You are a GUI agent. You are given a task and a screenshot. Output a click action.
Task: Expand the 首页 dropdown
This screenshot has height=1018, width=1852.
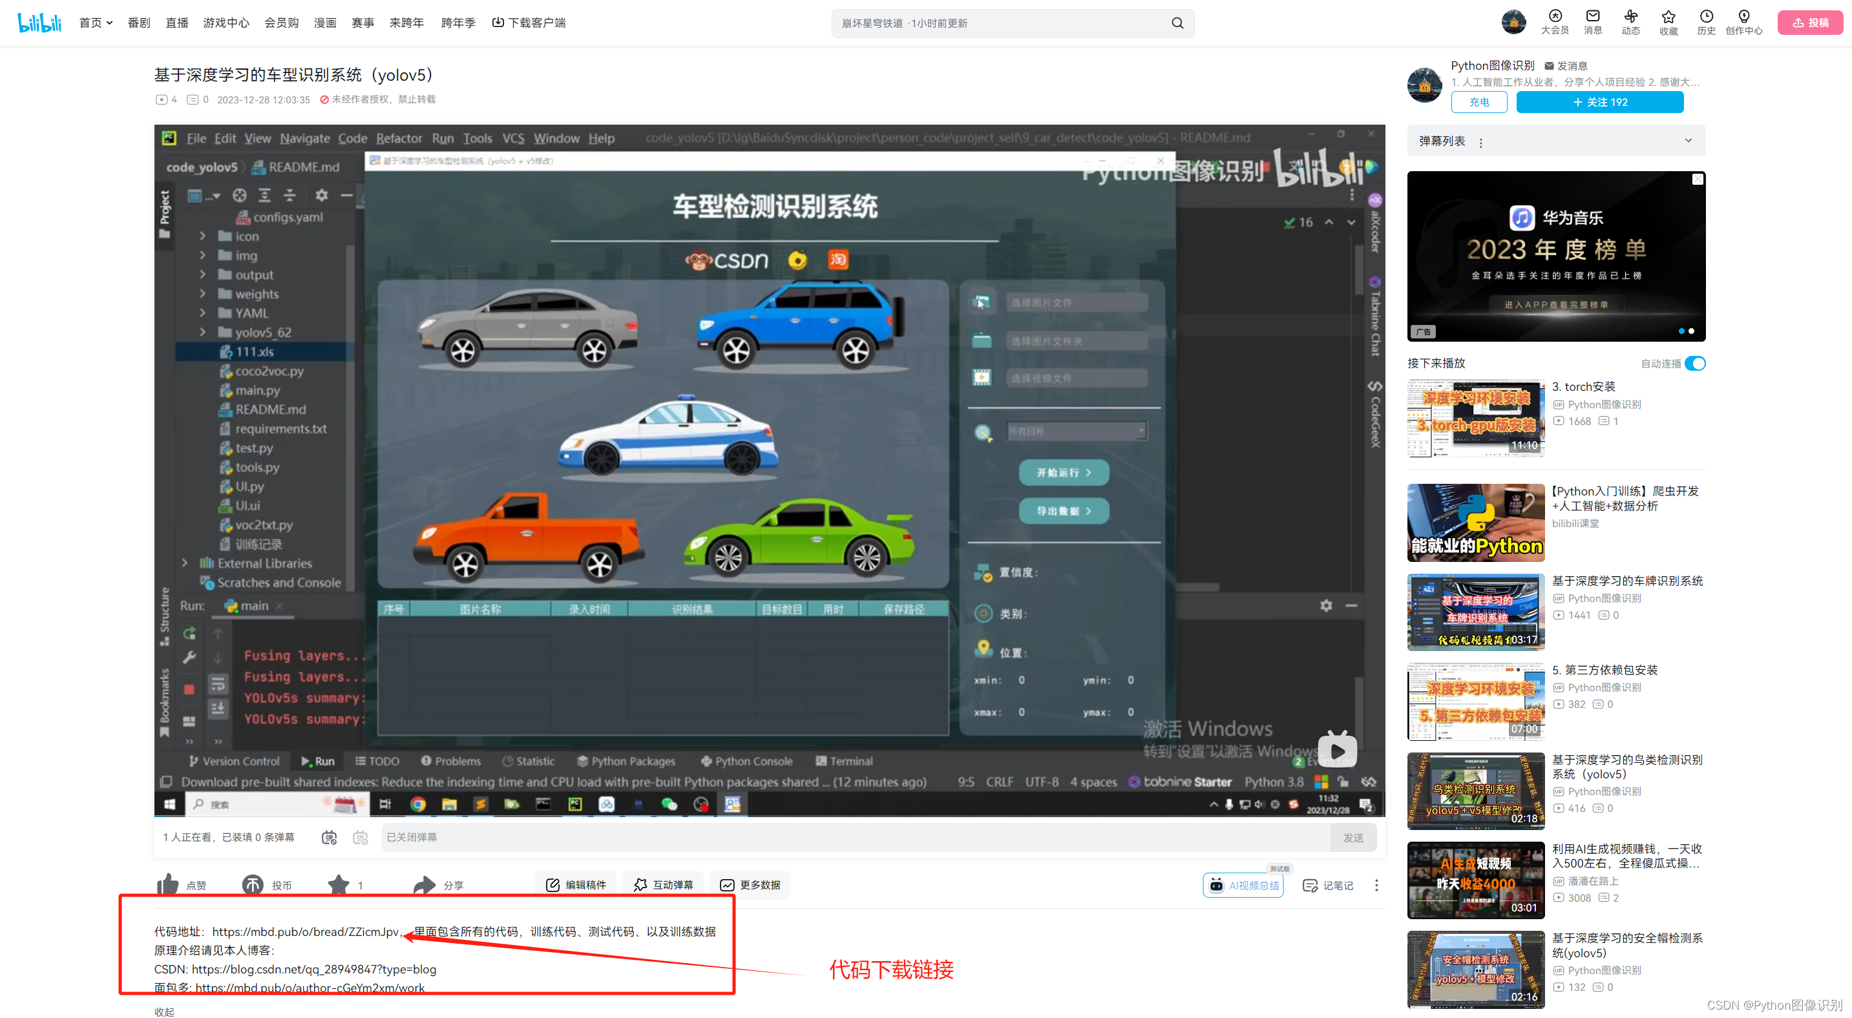(96, 23)
